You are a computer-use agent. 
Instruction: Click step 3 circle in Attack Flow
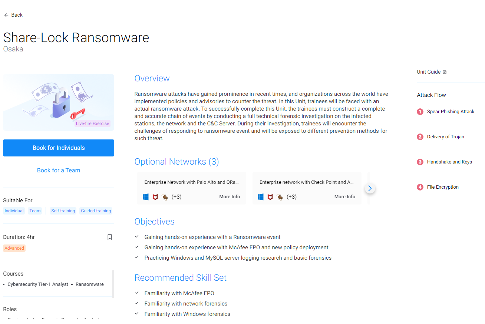(420, 162)
